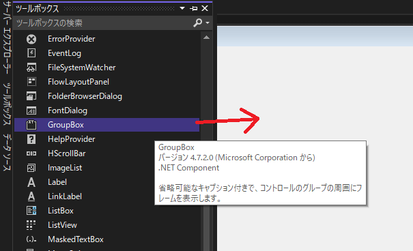
Task: Click the EventLog icon
Action: (x=31, y=53)
